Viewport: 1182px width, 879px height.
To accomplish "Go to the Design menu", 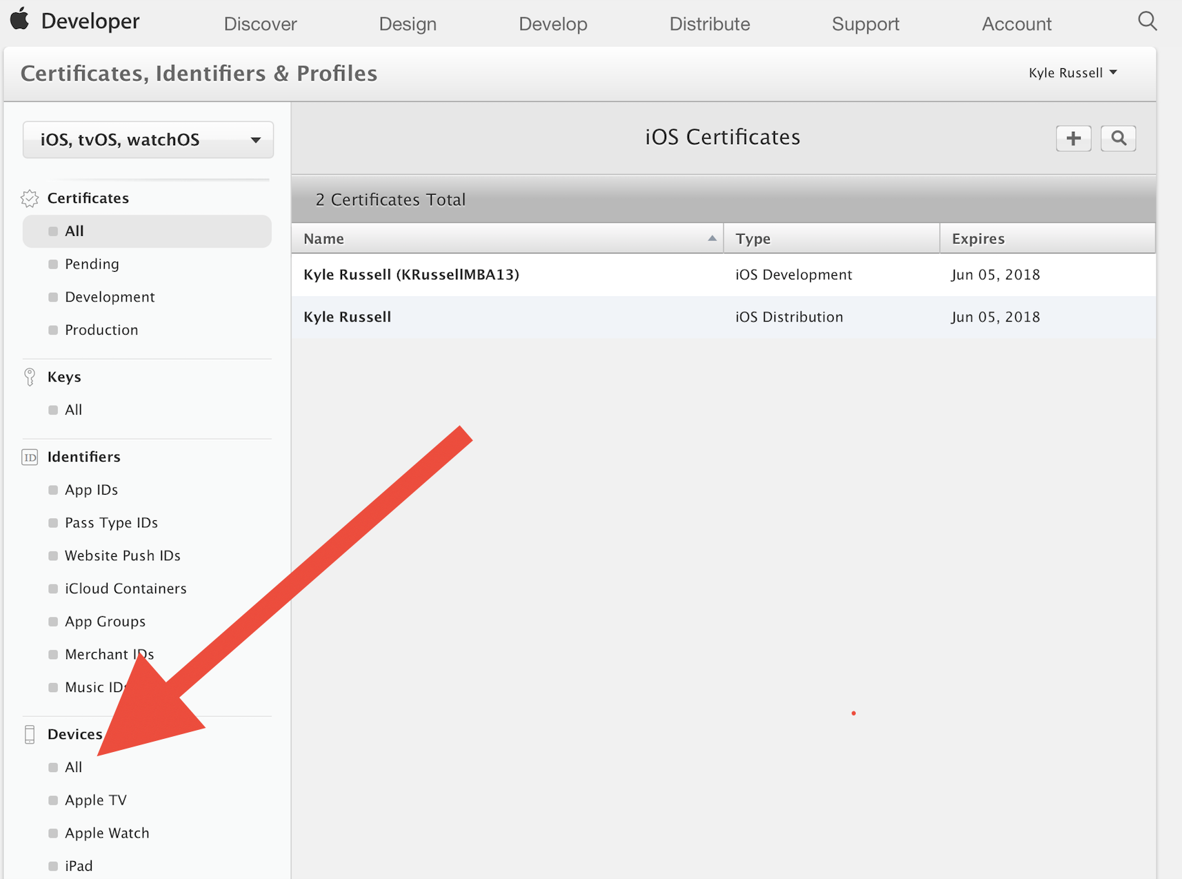I will 408,24.
